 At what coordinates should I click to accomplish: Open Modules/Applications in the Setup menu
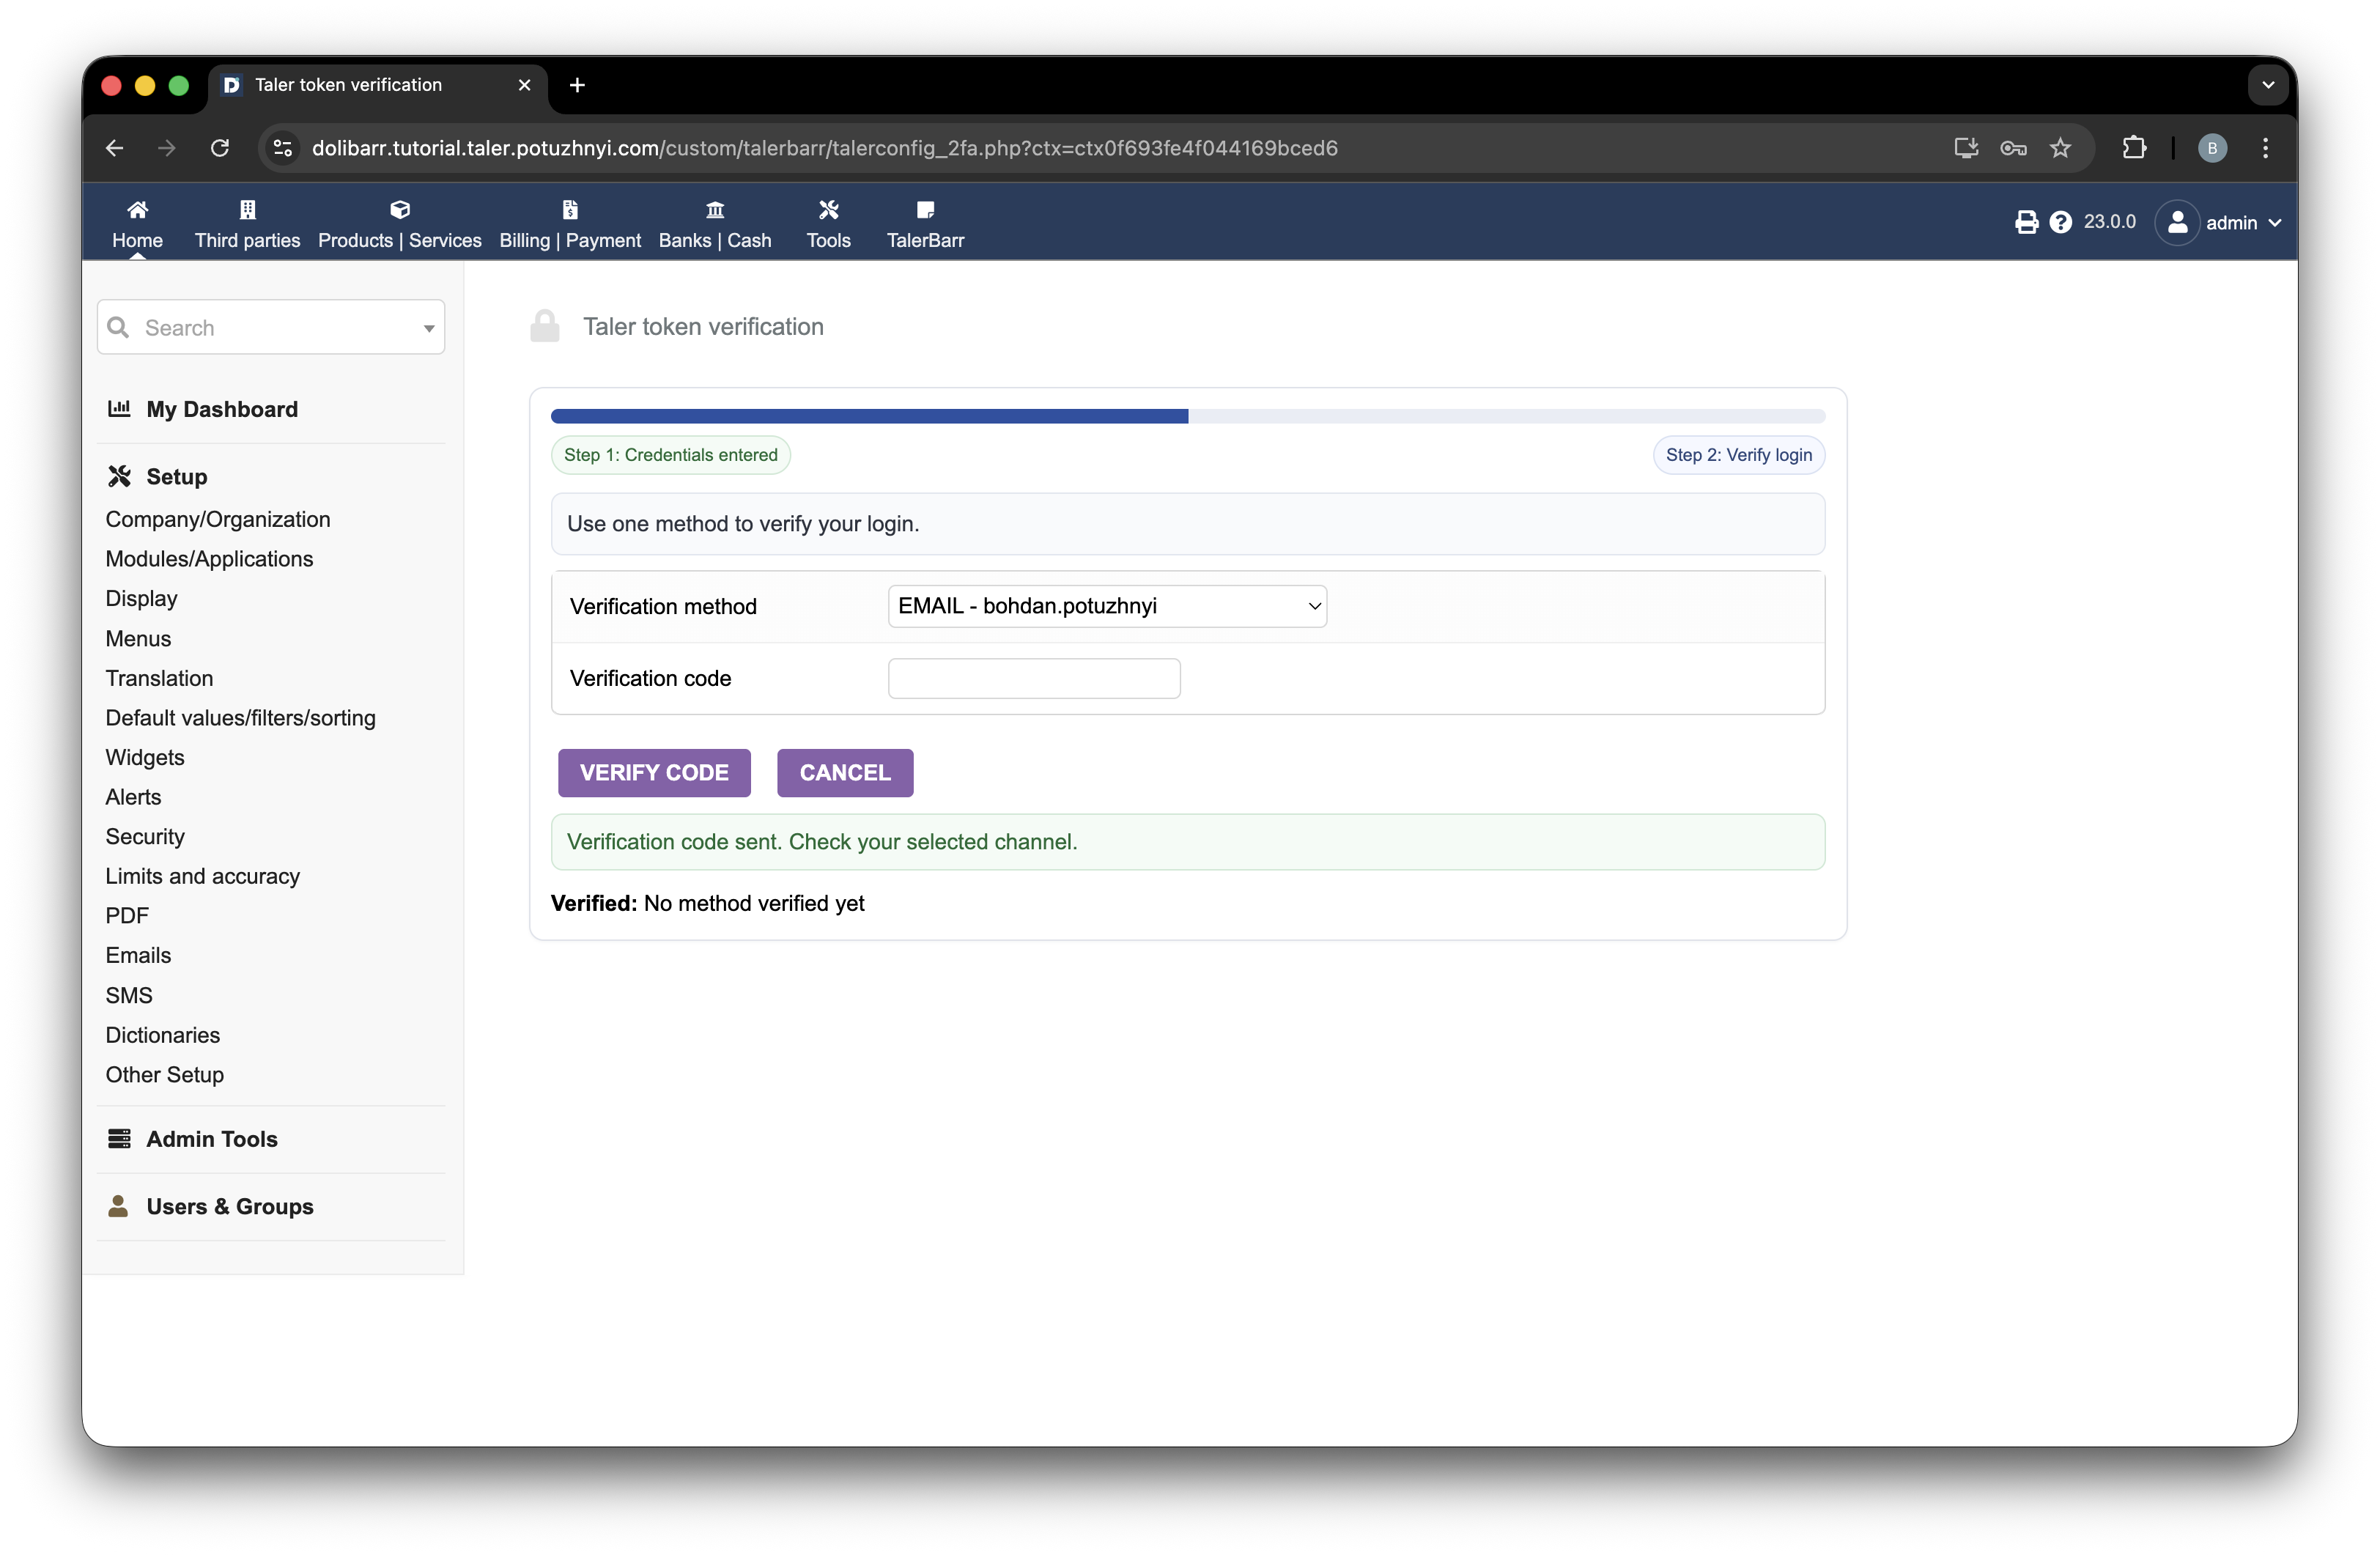coord(209,559)
